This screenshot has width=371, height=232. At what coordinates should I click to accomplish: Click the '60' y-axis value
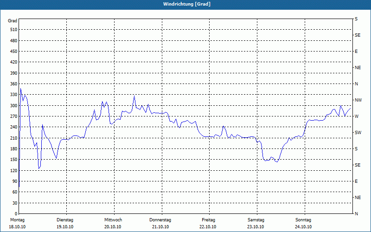15,192
